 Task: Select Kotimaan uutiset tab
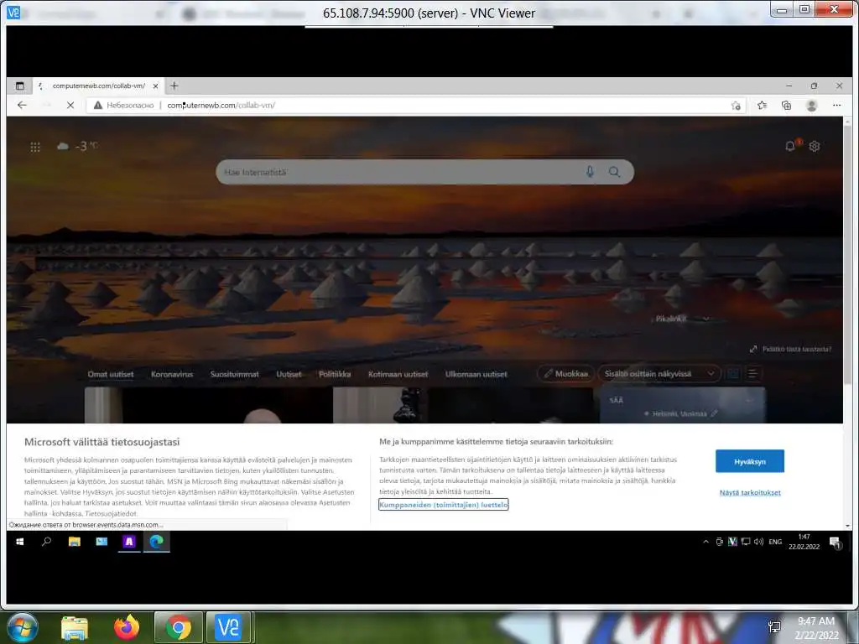click(398, 374)
